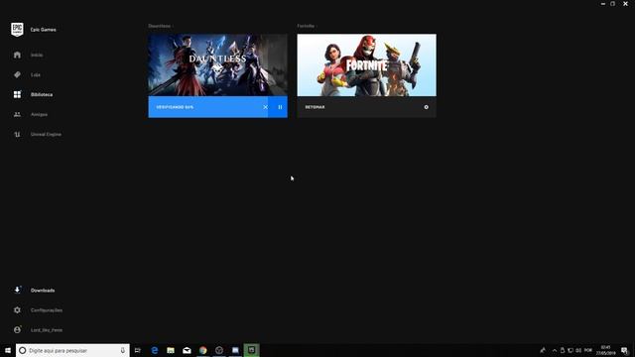Click the Unreal Engine logo icon
The image size is (635, 357).
[17, 134]
